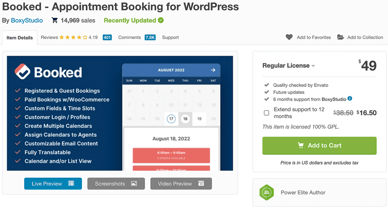The image size is (388, 208).
Task: Click the struck-through $38.50 price
Action: 343,113
